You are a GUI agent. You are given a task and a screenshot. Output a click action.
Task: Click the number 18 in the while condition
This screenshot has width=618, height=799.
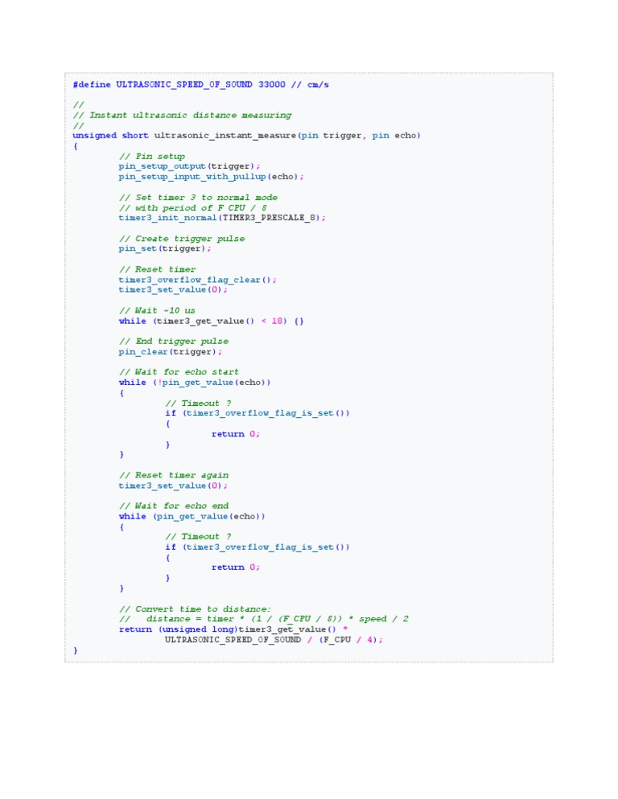click(x=277, y=321)
